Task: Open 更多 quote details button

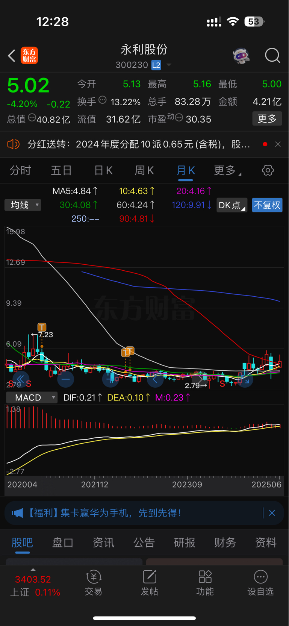Action: click(x=267, y=119)
